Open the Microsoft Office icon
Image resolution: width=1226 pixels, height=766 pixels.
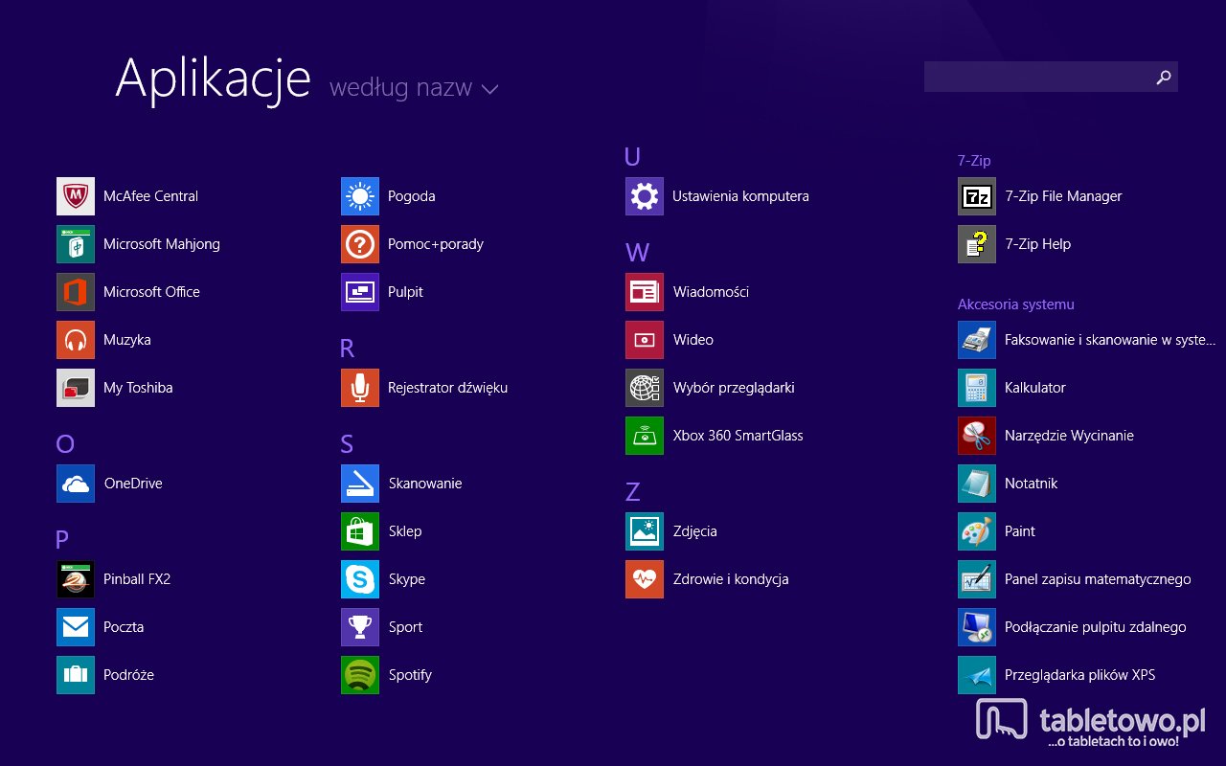[76, 292]
